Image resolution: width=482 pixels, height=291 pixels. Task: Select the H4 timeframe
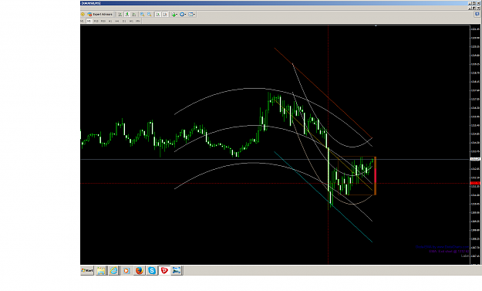pos(116,21)
